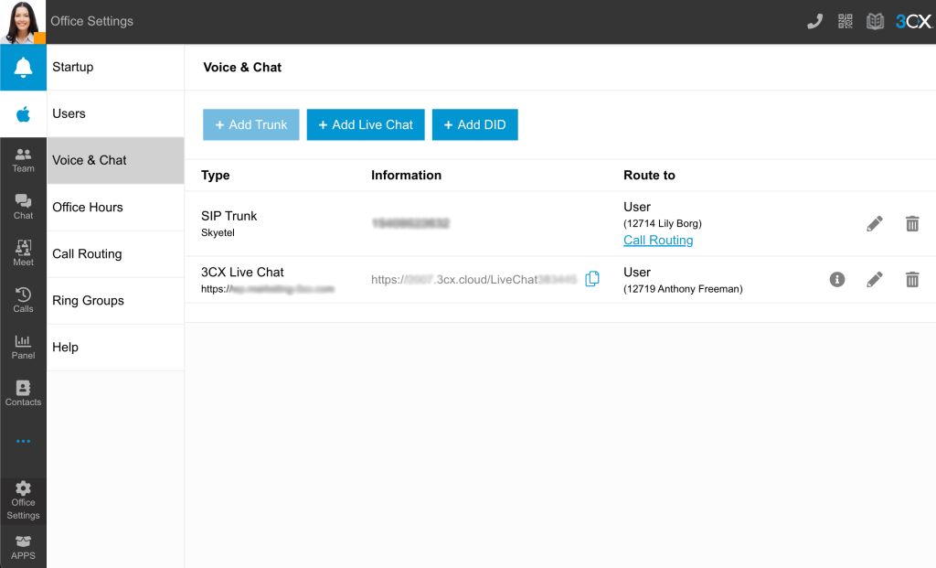Open the Panel view
This screenshot has width=936, height=568.
[23, 348]
